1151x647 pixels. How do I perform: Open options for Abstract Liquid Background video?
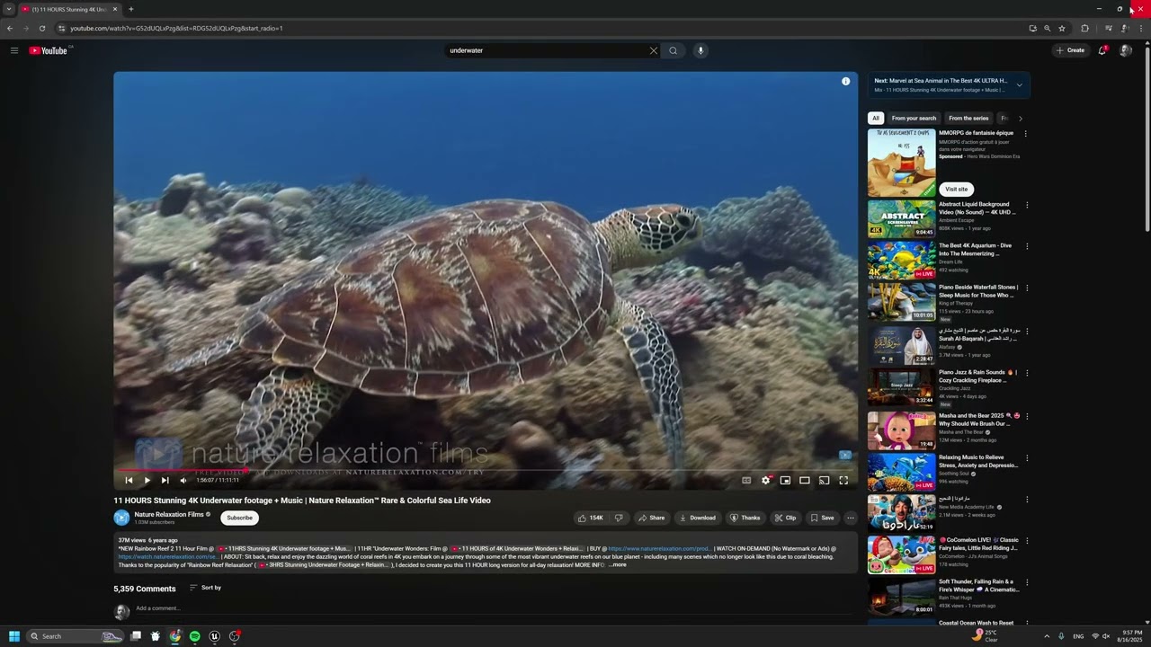pyautogui.click(x=1027, y=205)
